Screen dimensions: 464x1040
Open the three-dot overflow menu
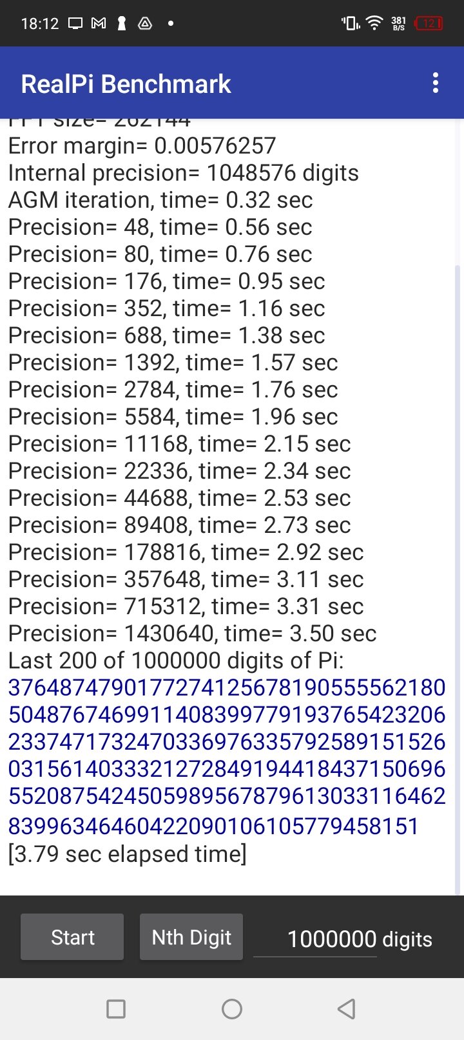436,83
